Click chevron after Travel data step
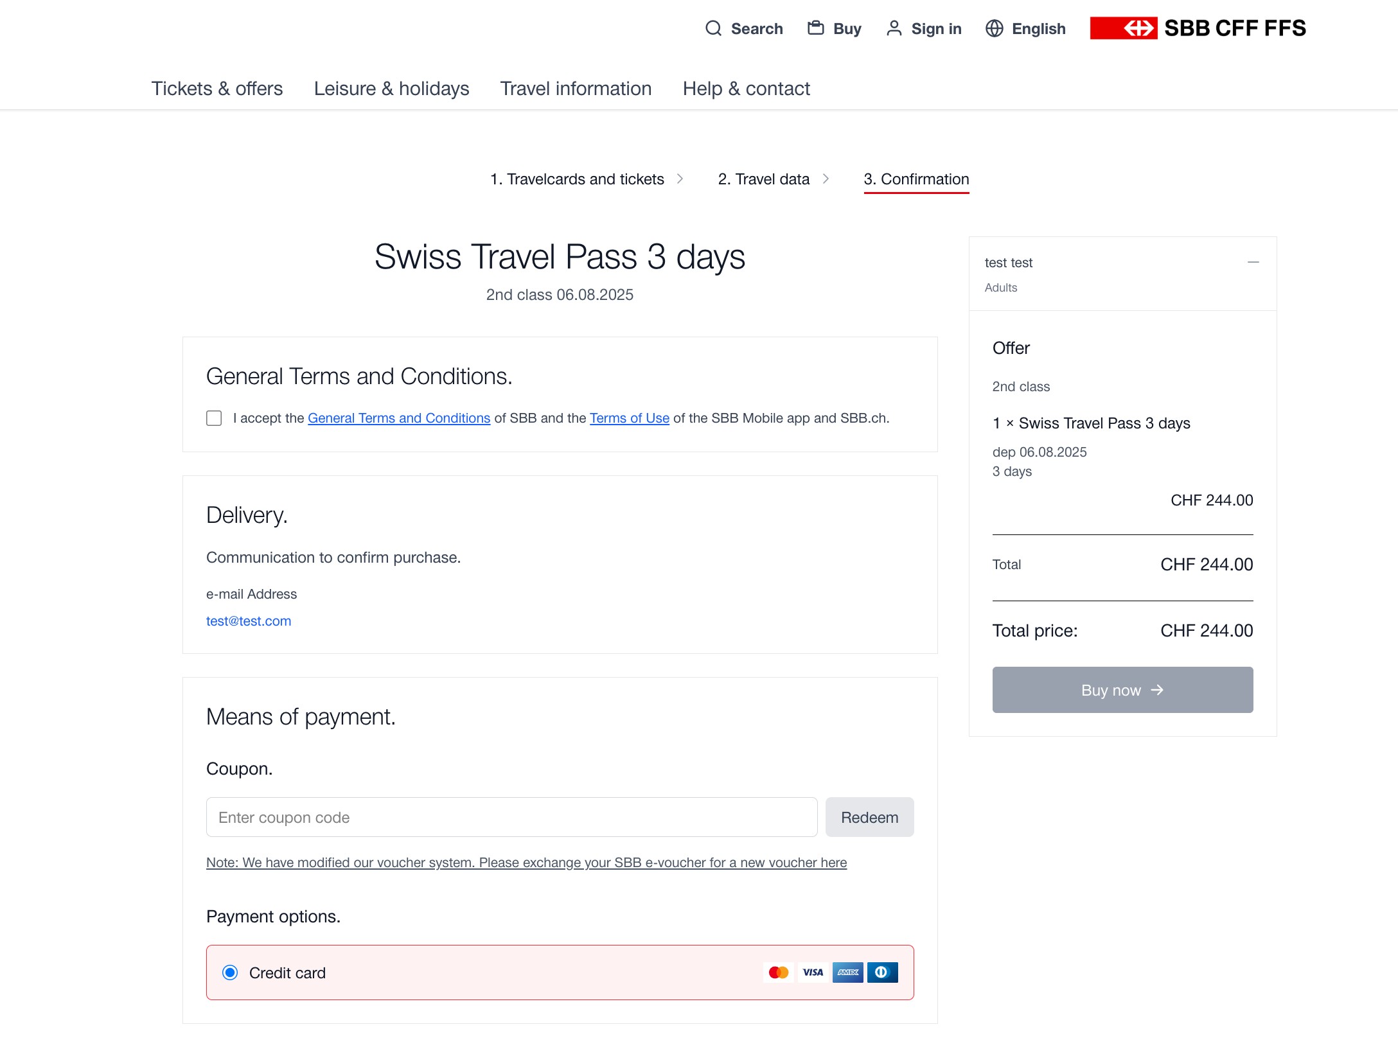The width and height of the screenshot is (1398, 1047). (826, 179)
